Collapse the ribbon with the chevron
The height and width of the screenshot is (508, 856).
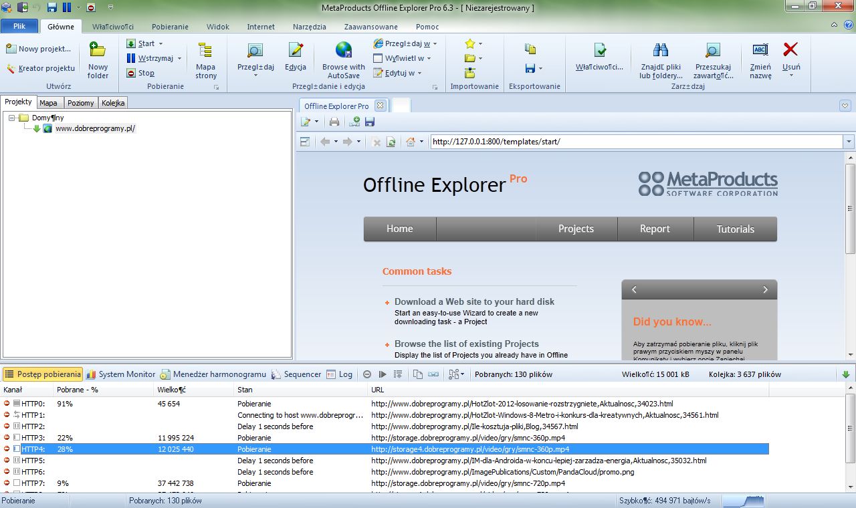(835, 25)
